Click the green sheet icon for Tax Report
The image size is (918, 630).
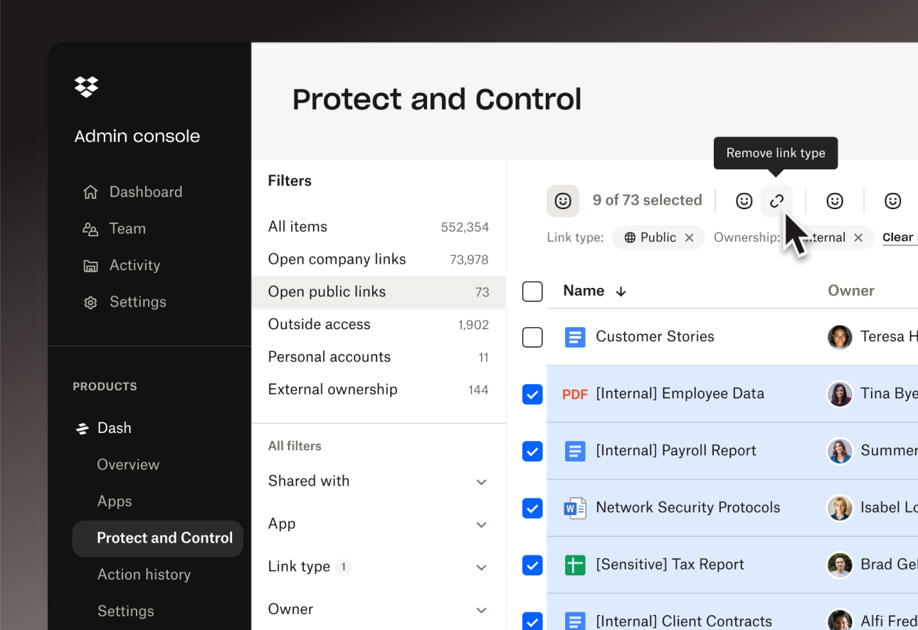[575, 565]
